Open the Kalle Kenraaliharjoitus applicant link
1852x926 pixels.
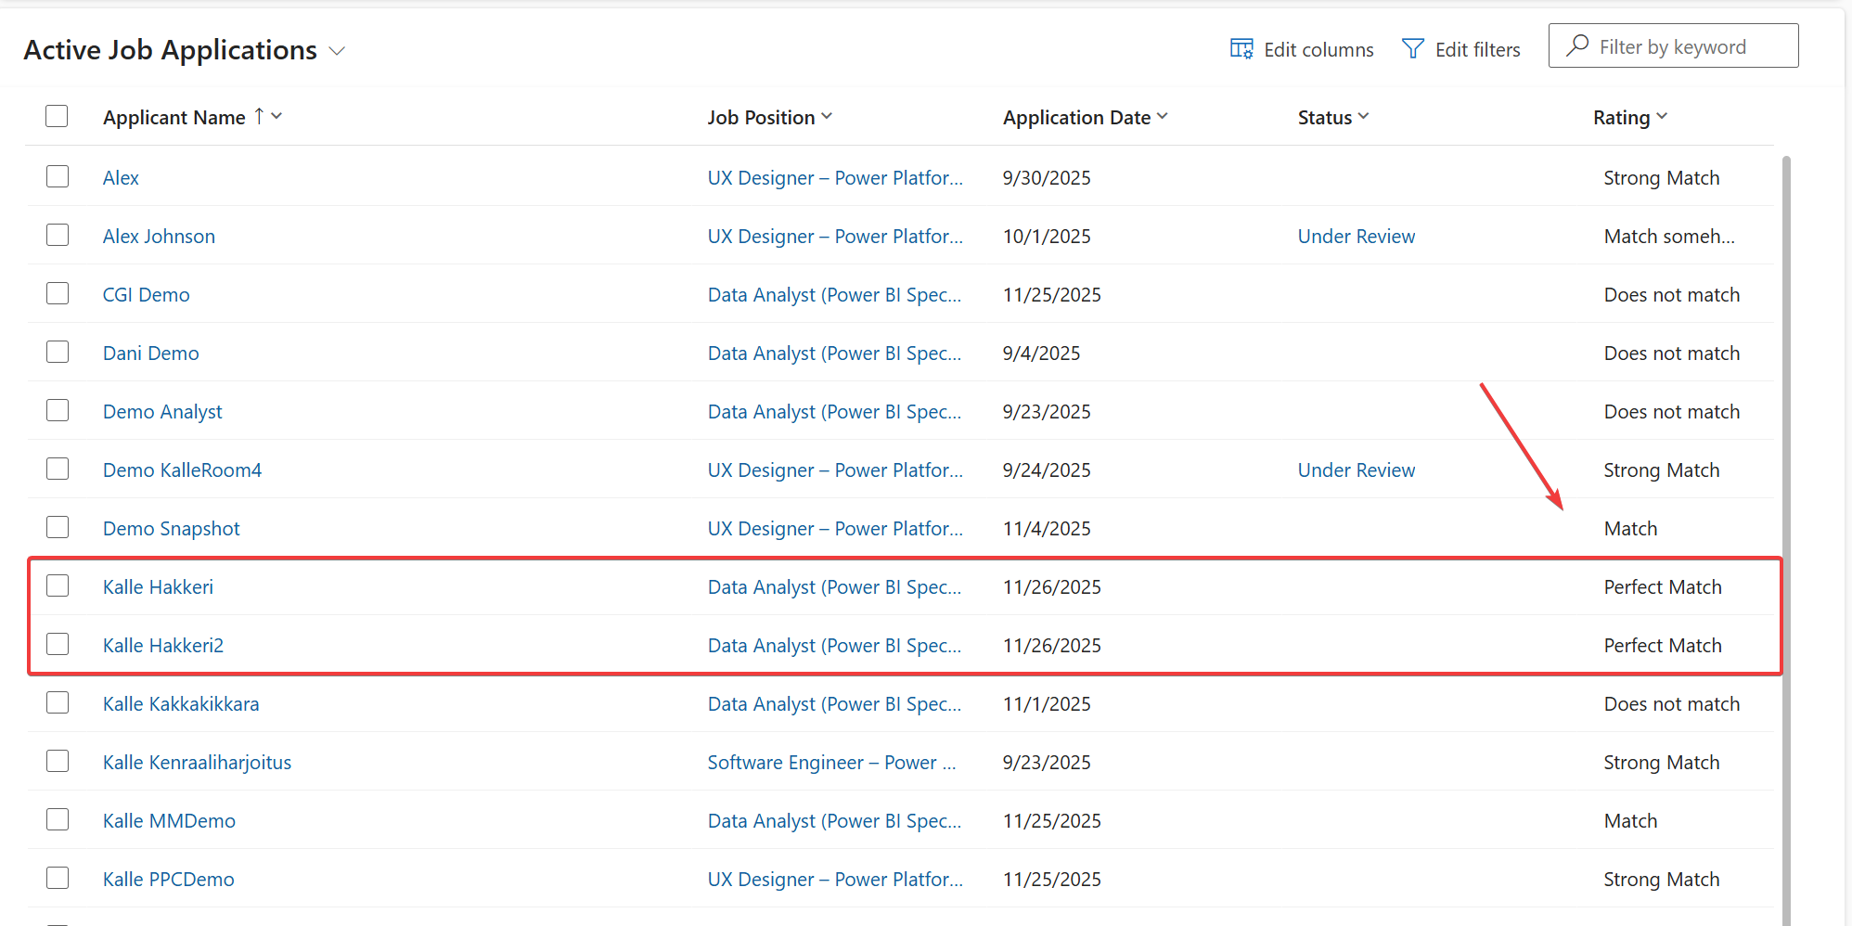(x=197, y=763)
